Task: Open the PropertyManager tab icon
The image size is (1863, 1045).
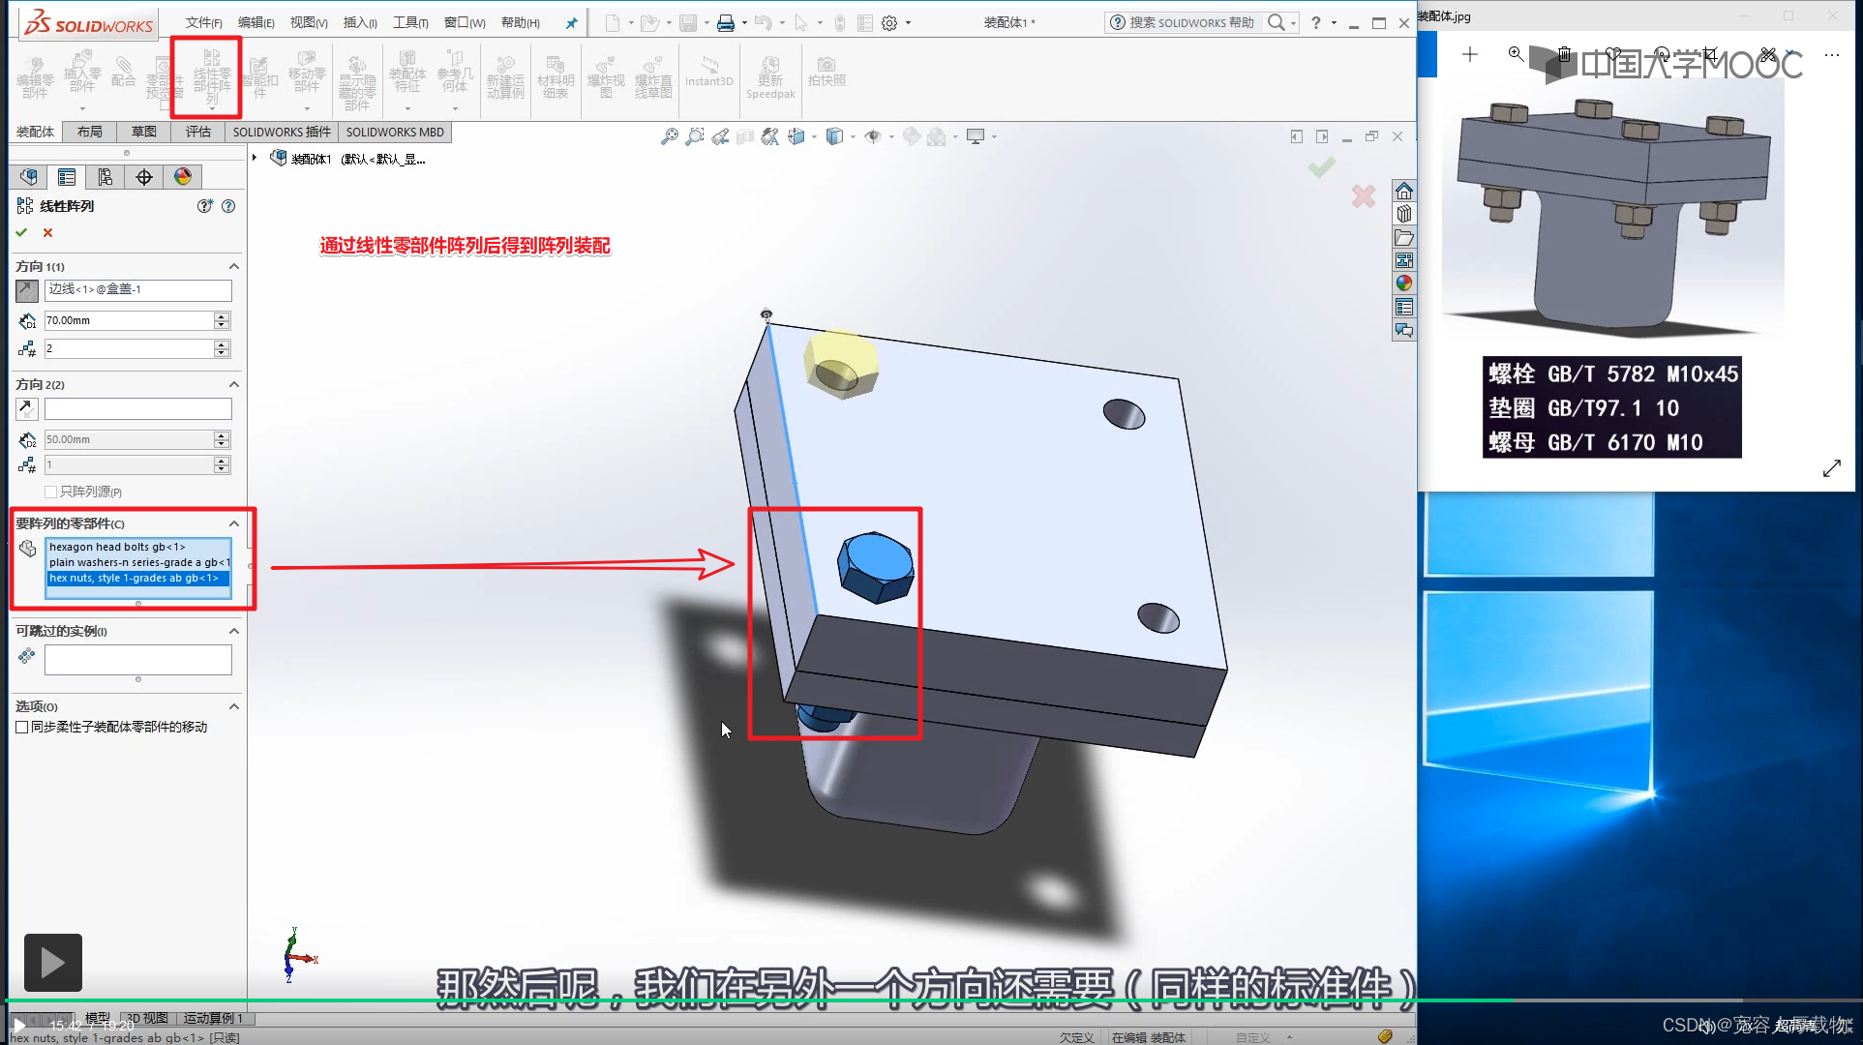Action: [x=67, y=177]
